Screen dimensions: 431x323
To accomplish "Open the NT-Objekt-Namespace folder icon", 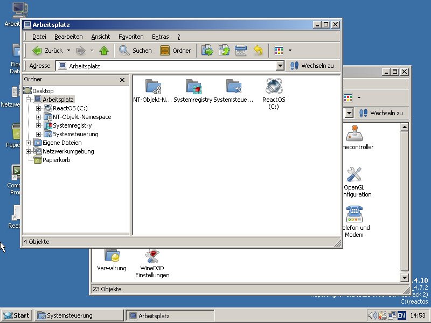I will click(x=153, y=87).
